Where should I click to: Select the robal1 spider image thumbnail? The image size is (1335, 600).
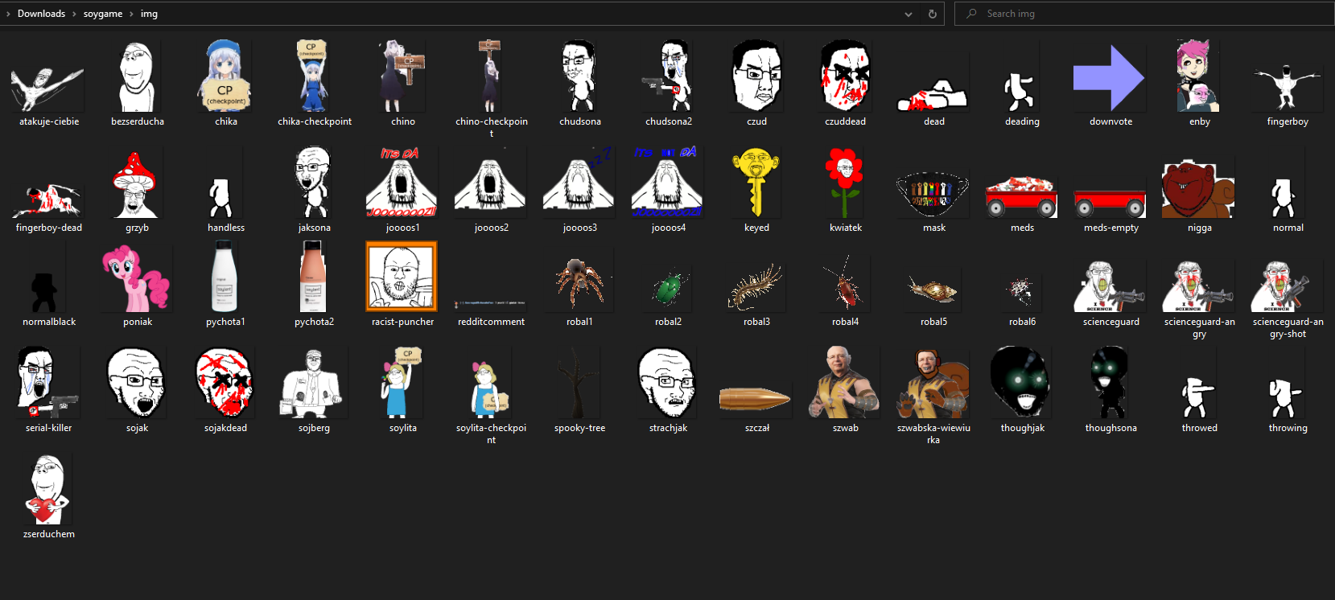(579, 280)
